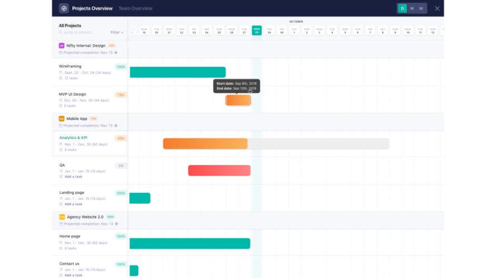Viewport: 496px width, 278px height.
Task: Select the WED 12 date cell
Action: 432,31
